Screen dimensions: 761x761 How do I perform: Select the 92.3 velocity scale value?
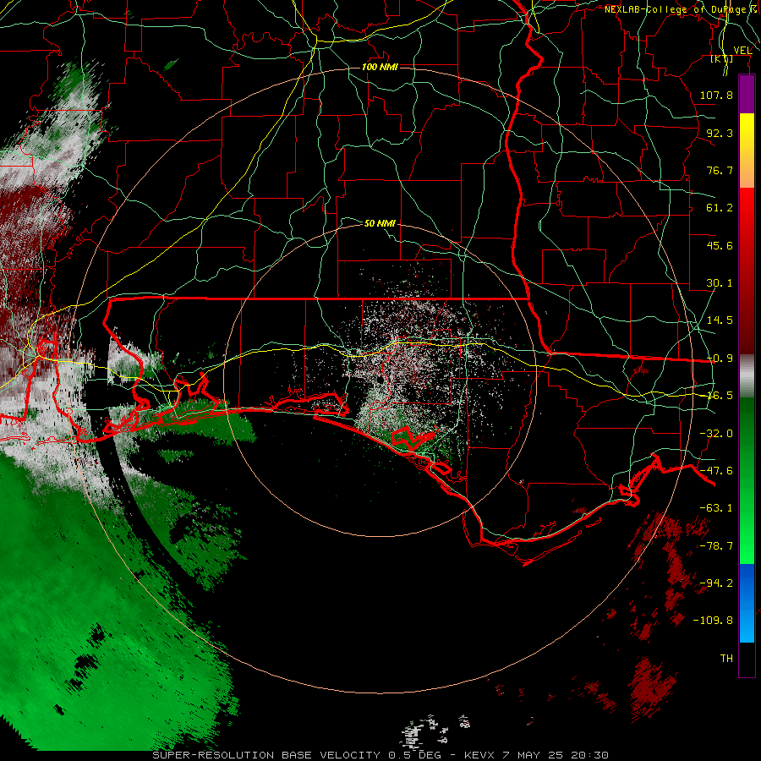pyautogui.click(x=720, y=133)
